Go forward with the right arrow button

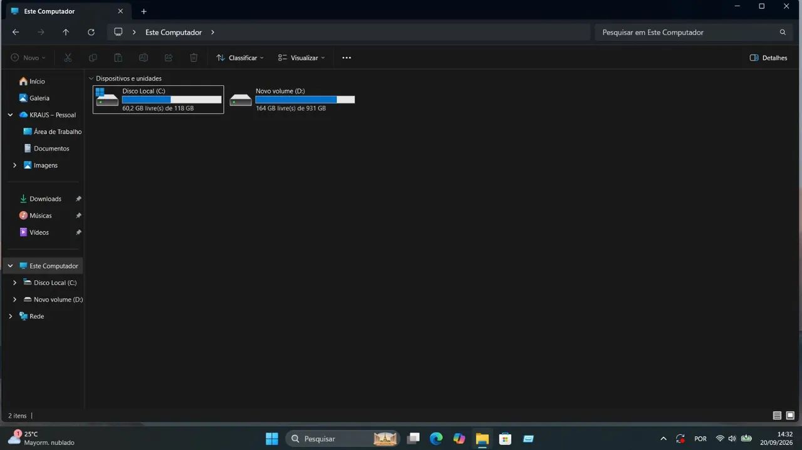pyautogui.click(x=41, y=32)
